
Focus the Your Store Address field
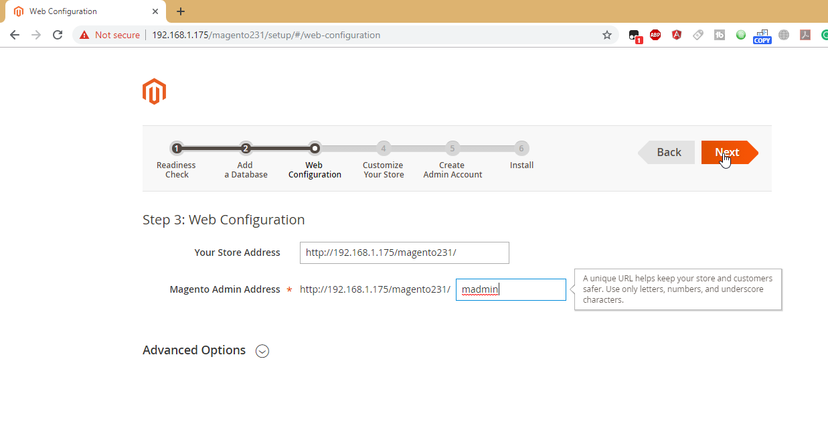point(404,253)
